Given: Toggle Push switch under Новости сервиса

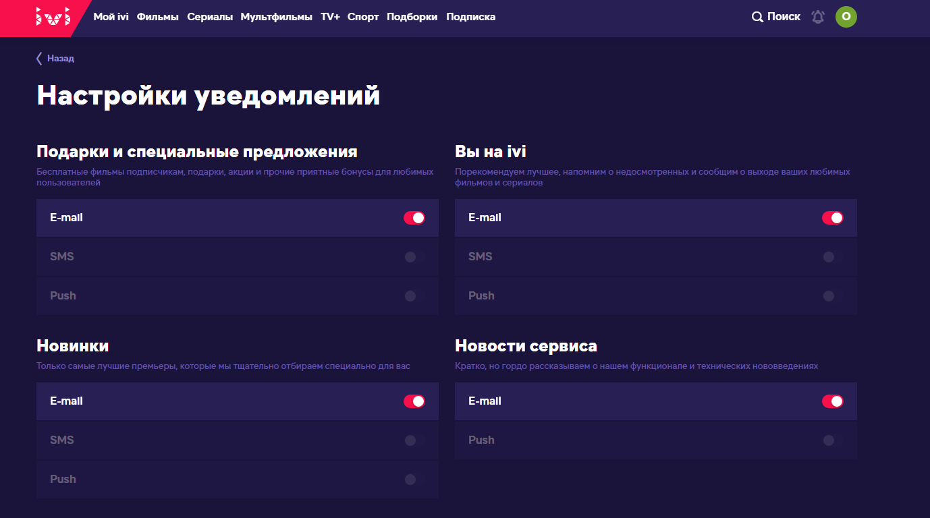Looking at the screenshot, I should (x=833, y=440).
